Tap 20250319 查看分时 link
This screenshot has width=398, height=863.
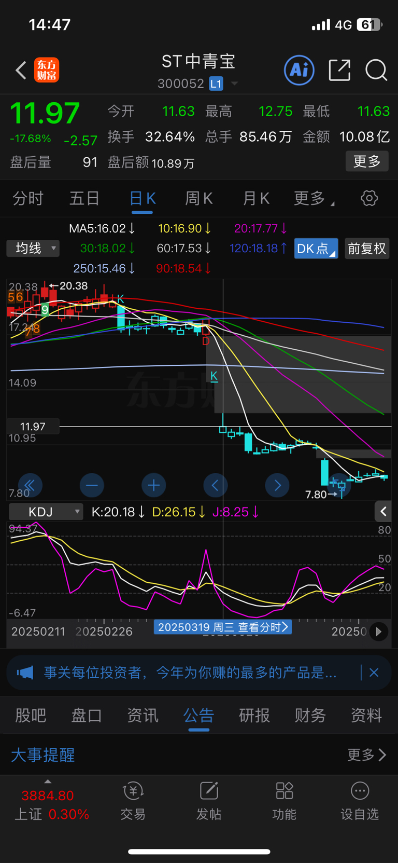pos(223,627)
